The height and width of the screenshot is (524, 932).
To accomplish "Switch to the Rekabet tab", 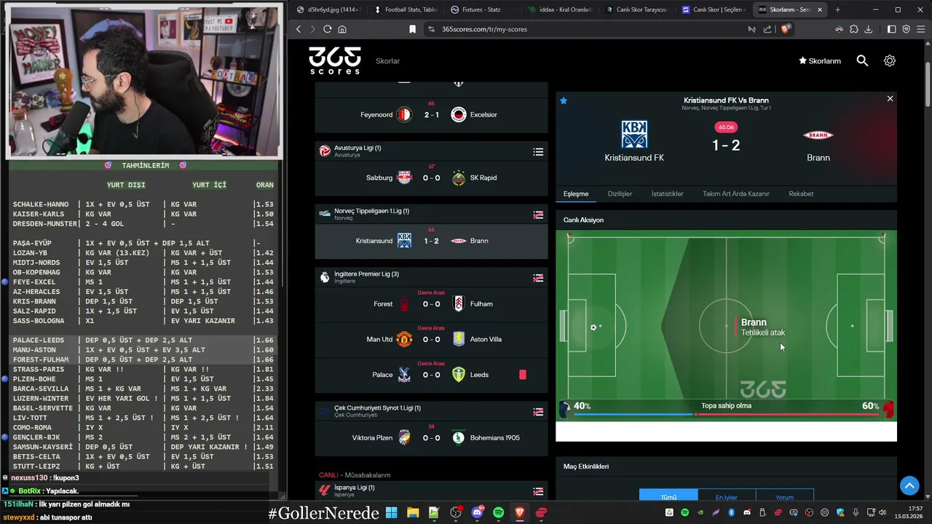I will pos(801,194).
